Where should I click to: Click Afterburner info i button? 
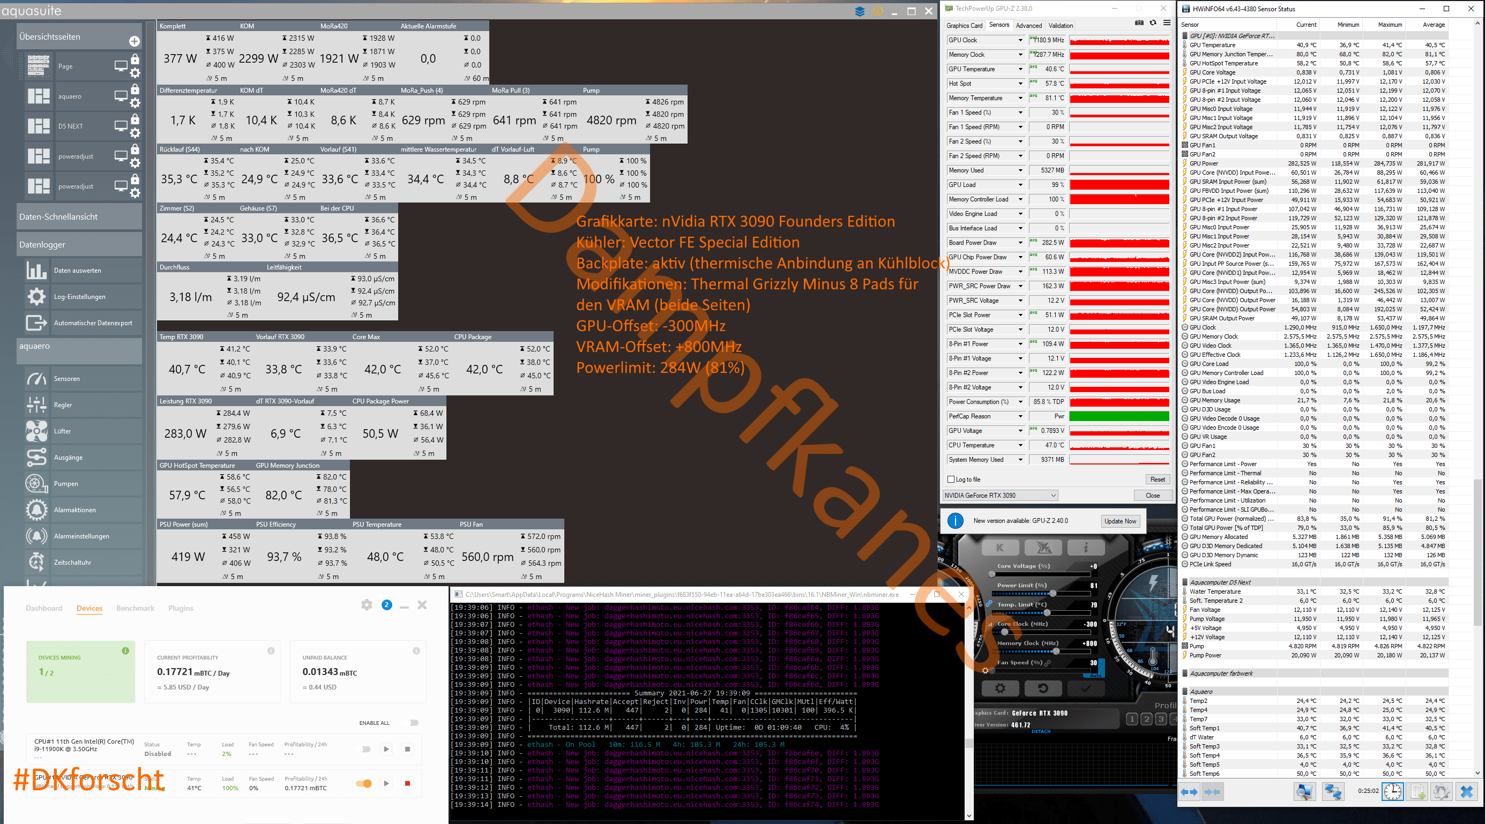1086,548
